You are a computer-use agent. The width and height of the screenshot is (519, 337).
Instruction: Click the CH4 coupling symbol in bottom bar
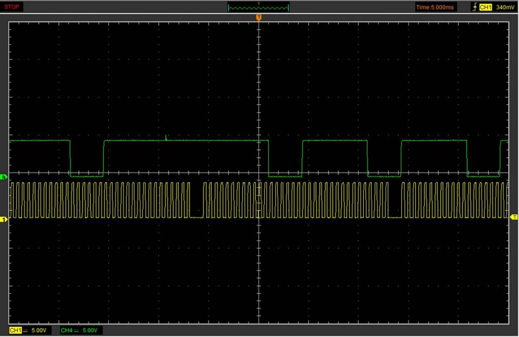coord(76,330)
